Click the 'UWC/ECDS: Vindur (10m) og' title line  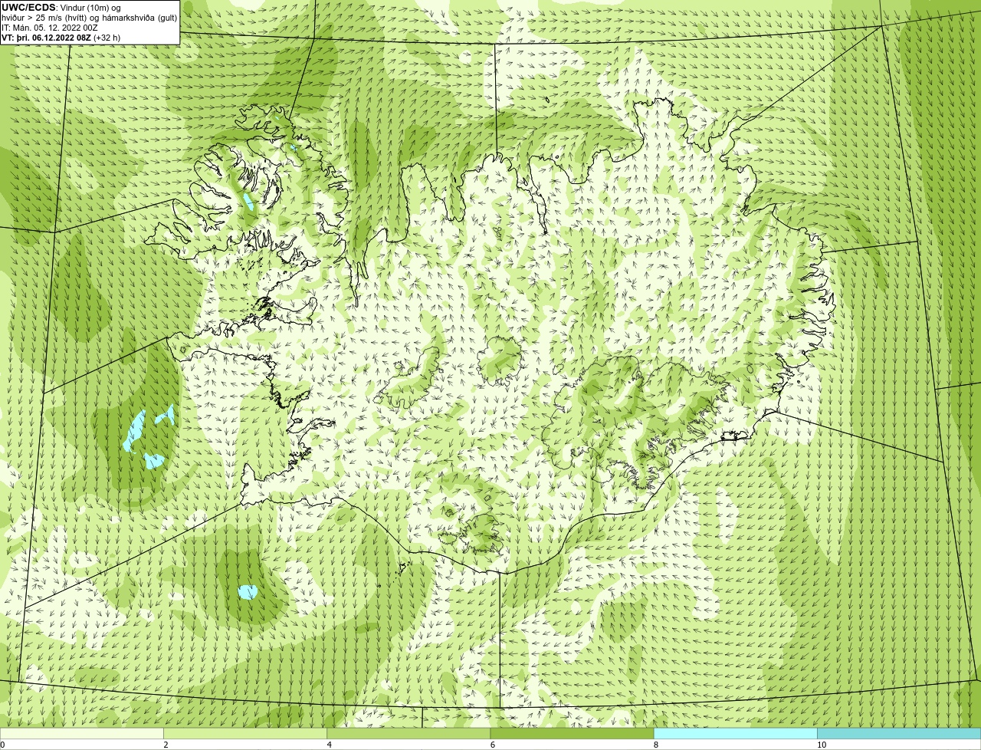(x=61, y=8)
